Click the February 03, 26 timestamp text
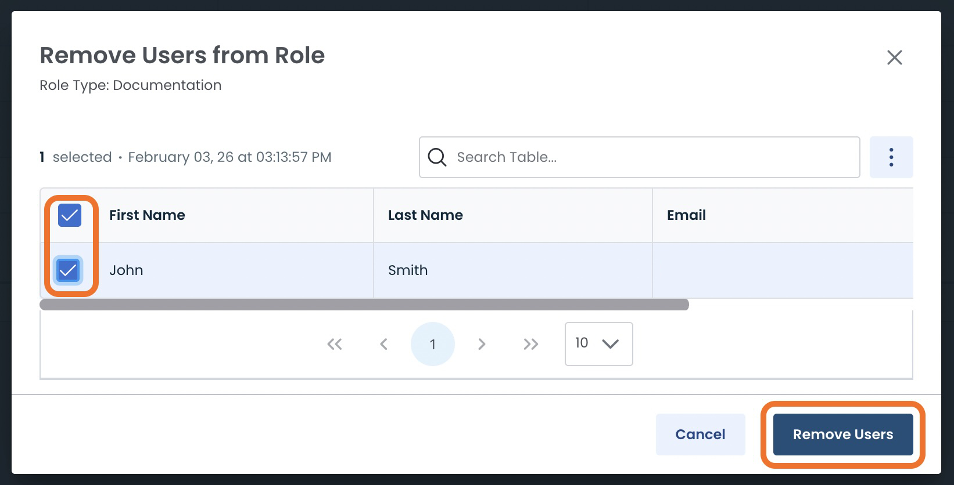This screenshot has width=954, height=485. (229, 157)
